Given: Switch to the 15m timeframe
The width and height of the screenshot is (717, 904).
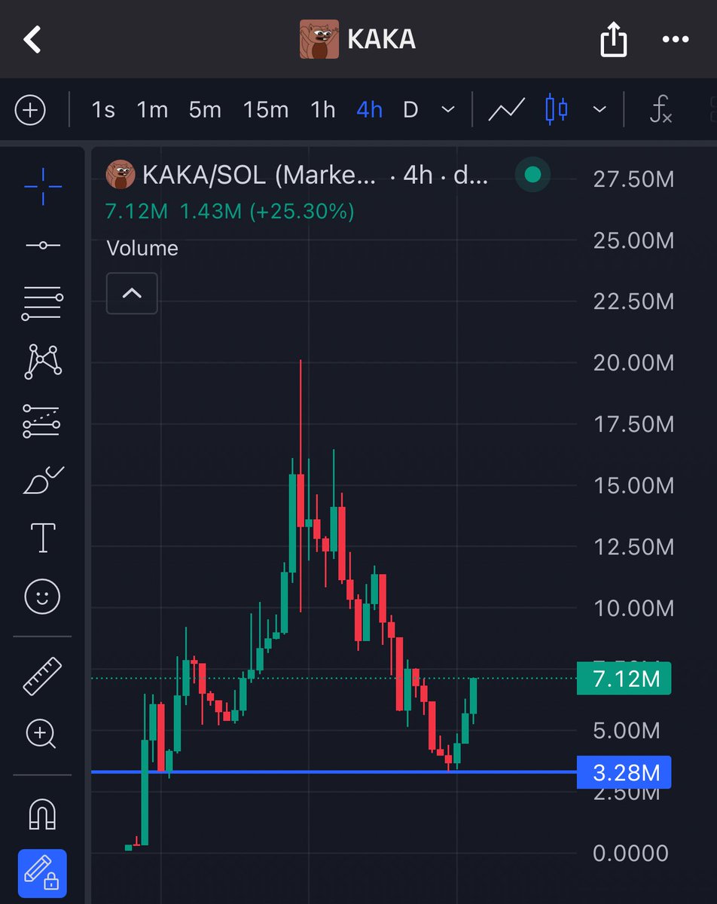Looking at the screenshot, I should 265,110.
